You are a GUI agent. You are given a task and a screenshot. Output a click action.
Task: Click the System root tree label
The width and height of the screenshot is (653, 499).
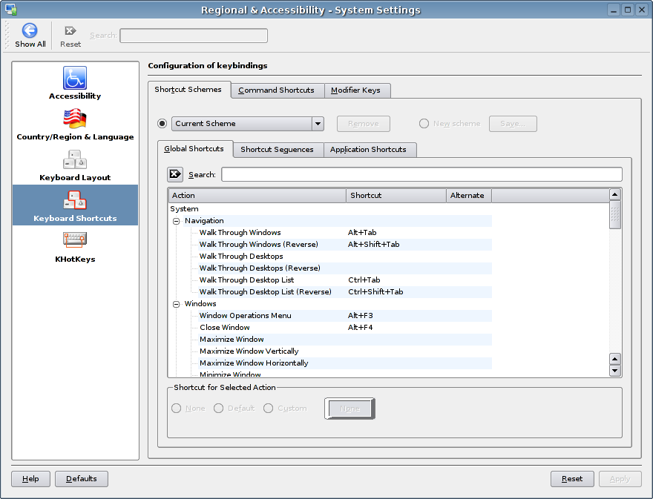[184, 209]
